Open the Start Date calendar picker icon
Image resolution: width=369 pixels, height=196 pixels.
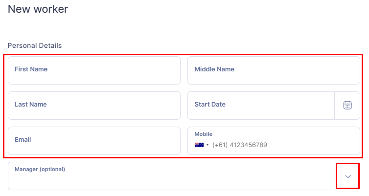347,105
